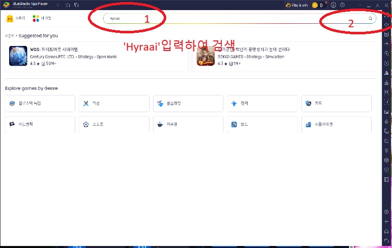Open the 보드 (Board) genre
The height and width of the screenshot is (248, 392).
[262, 124]
